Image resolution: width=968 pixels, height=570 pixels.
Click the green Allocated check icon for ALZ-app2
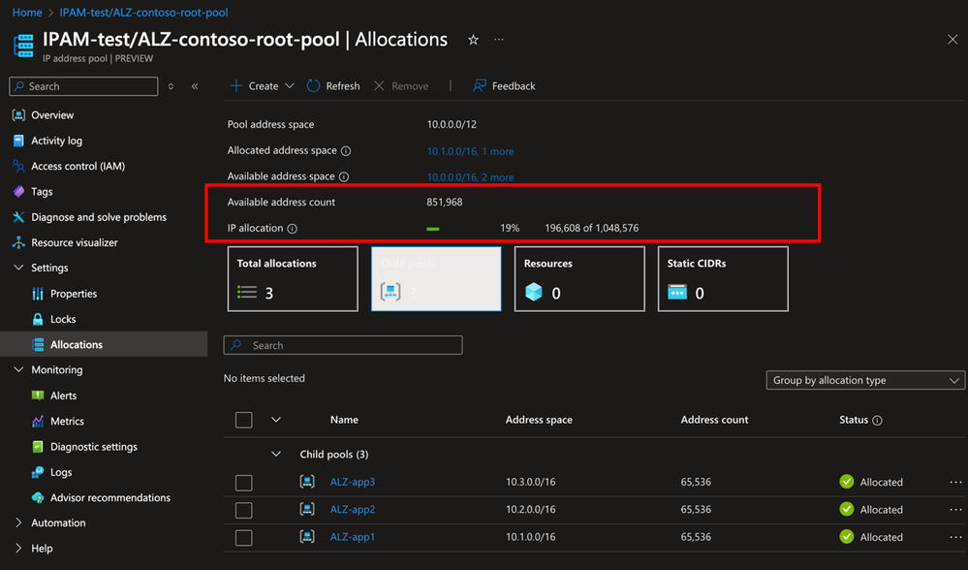pos(846,510)
